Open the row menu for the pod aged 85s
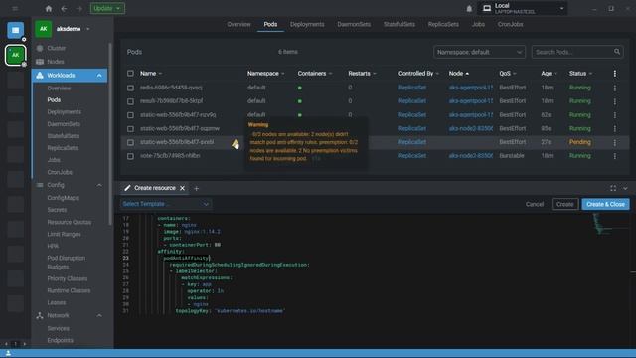The width and height of the screenshot is (636, 358). 615,128
